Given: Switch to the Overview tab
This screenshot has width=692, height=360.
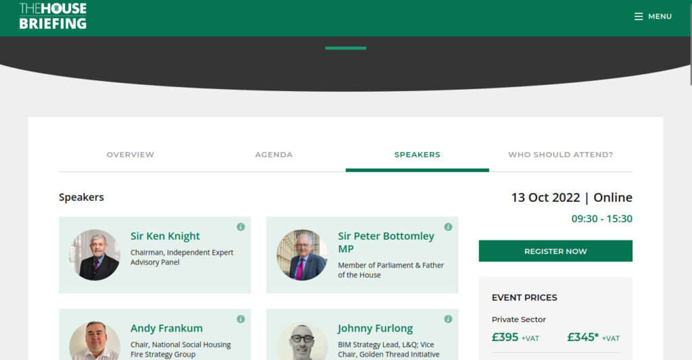Looking at the screenshot, I should pyautogui.click(x=130, y=155).
